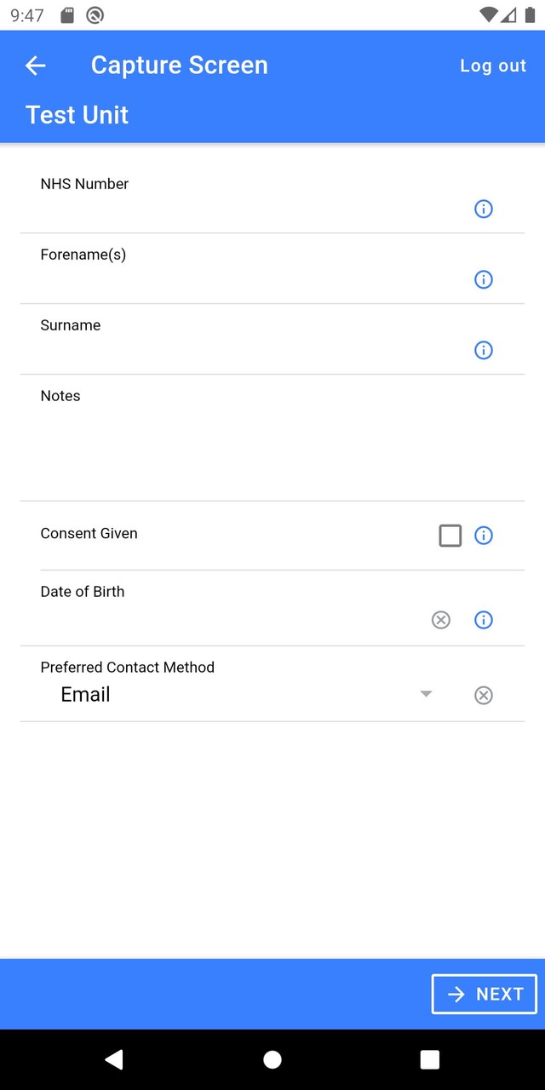545x1090 pixels.
Task: Show info for Date of Birth
Action: click(x=483, y=620)
